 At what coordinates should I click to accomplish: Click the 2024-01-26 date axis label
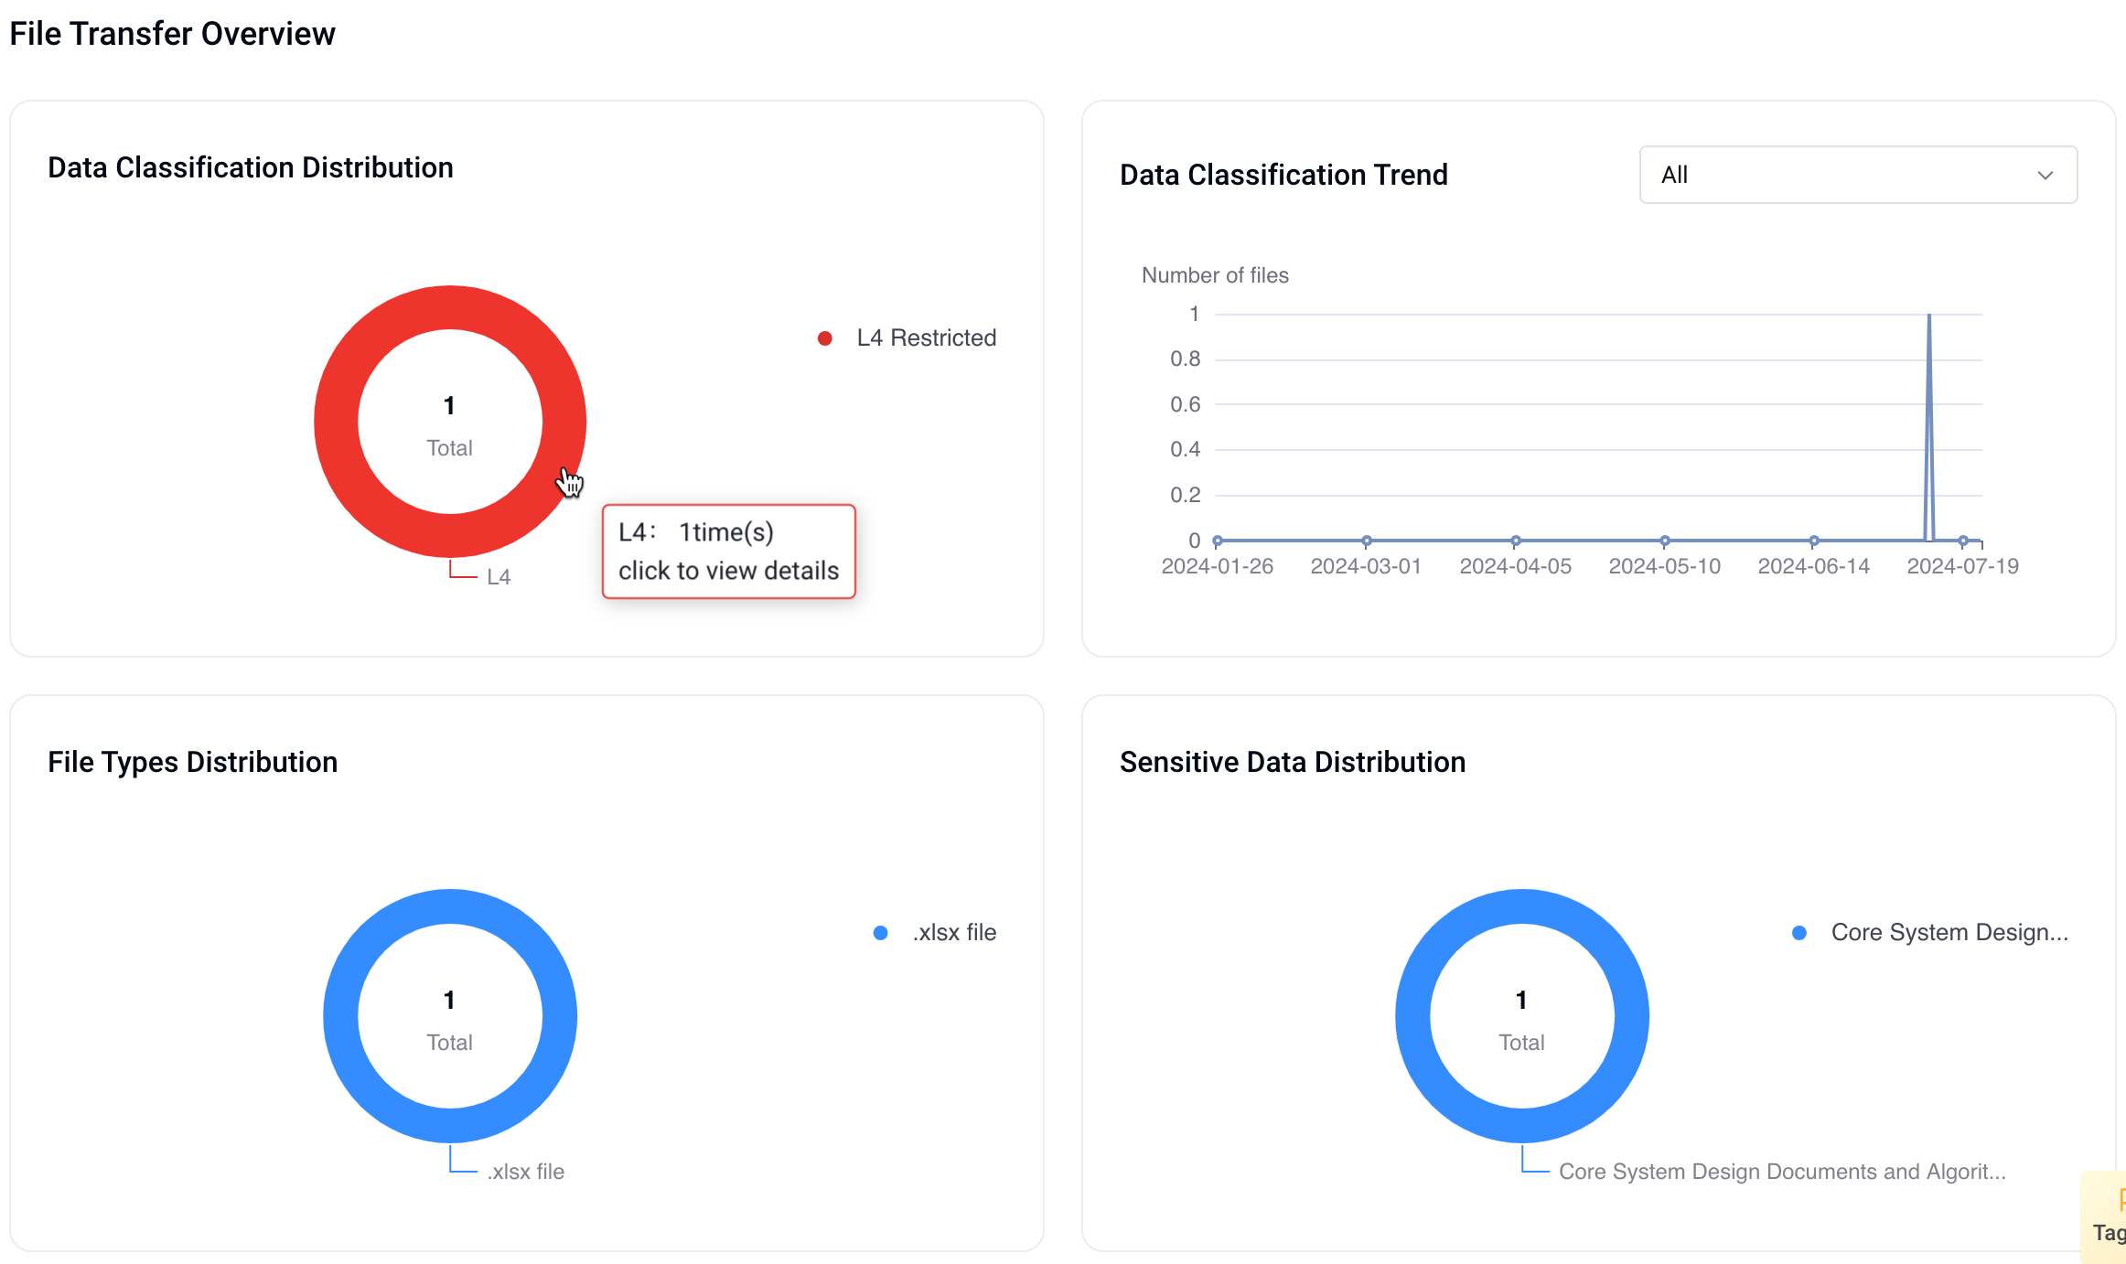1217,567
